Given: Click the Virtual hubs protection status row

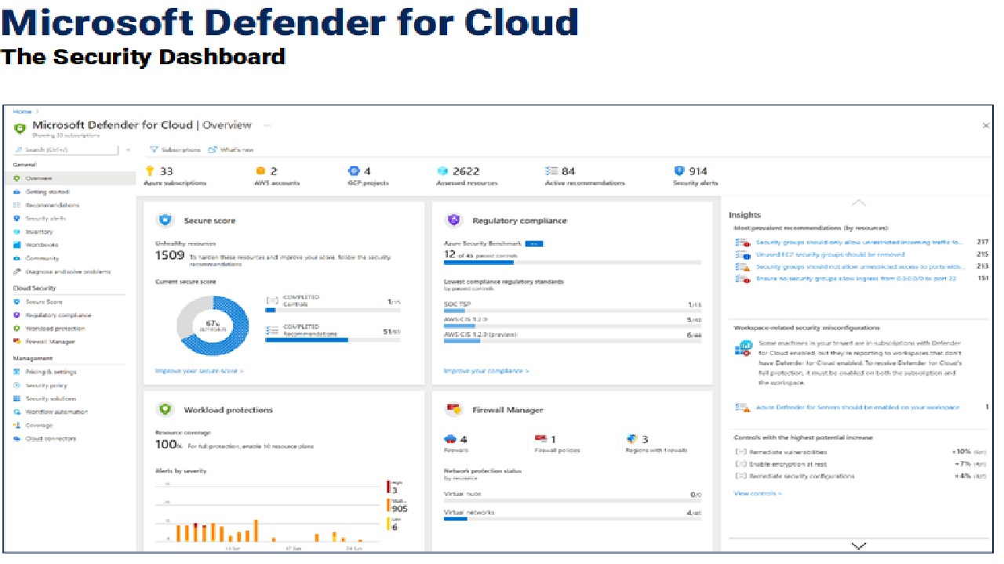Looking at the screenshot, I should [573, 496].
